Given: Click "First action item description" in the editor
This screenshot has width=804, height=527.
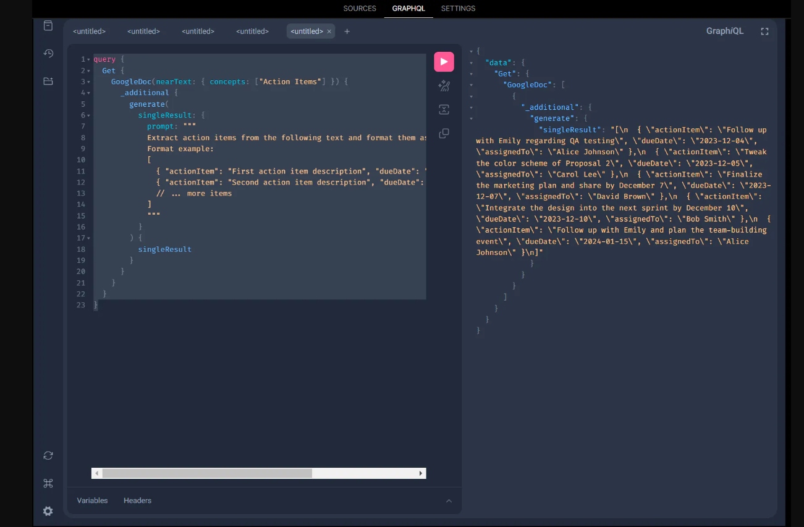Looking at the screenshot, I should click(x=295, y=171).
